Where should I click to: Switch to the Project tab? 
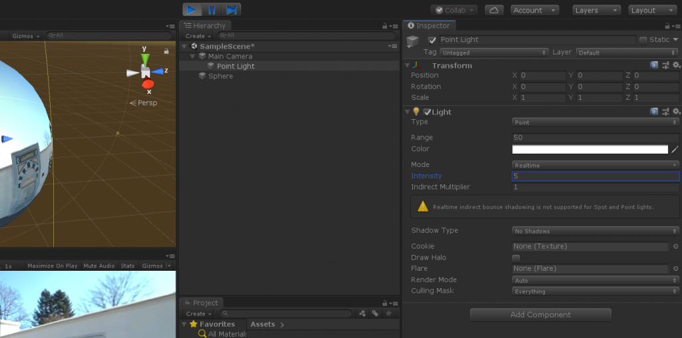tap(201, 303)
